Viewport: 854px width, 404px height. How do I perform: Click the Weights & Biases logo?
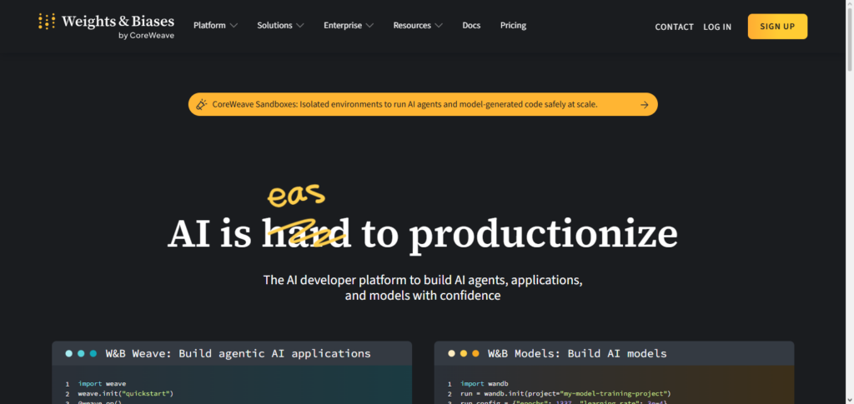106,26
